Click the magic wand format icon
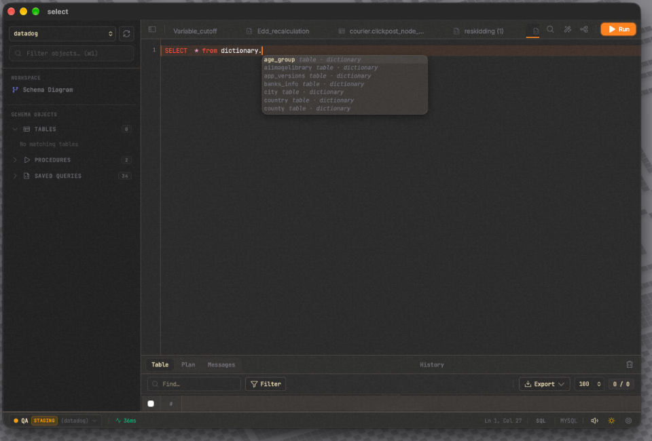652x441 pixels. coord(567,29)
